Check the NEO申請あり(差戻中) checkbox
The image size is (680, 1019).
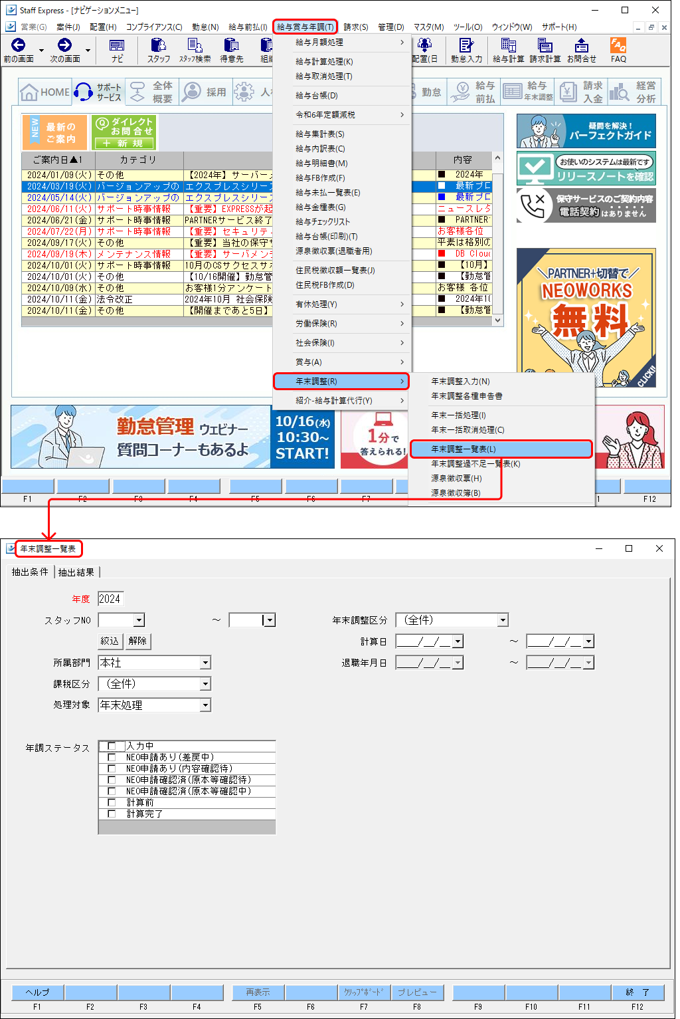pos(112,757)
